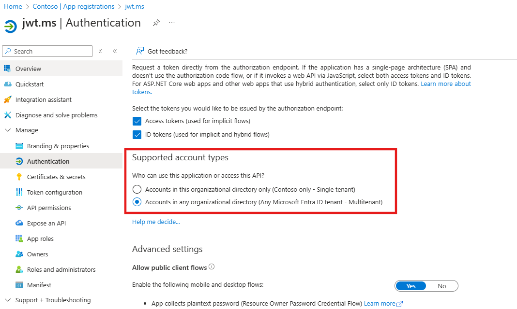517x309 pixels.
Task: Click the Branding & properties icon
Action: [x=19, y=146]
